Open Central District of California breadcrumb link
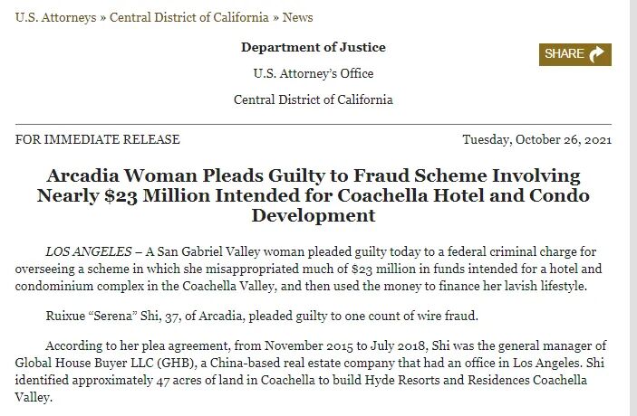637x416 pixels. coord(188,17)
